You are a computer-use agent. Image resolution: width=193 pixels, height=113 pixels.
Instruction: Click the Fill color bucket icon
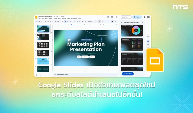pos(77,22)
